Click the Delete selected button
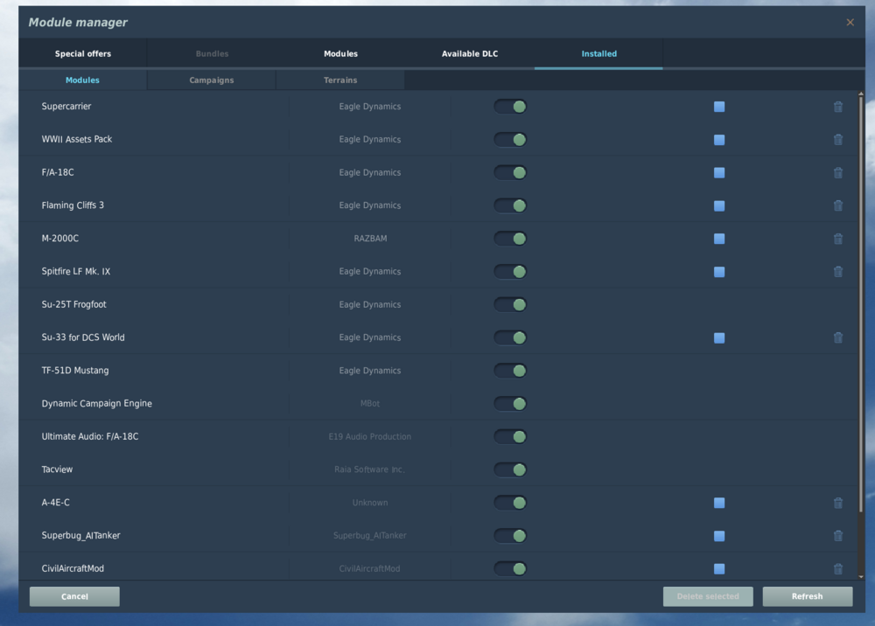Image resolution: width=875 pixels, height=626 pixels. (x=708, y=596)
